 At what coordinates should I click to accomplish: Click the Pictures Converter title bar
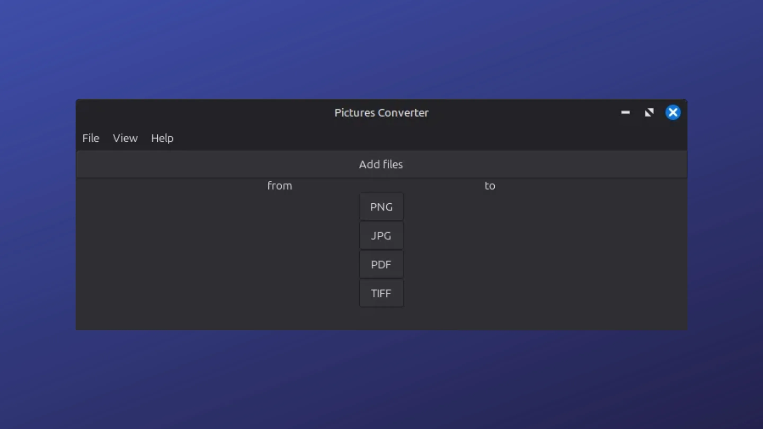pyautogui.click(x=381, y=113)
